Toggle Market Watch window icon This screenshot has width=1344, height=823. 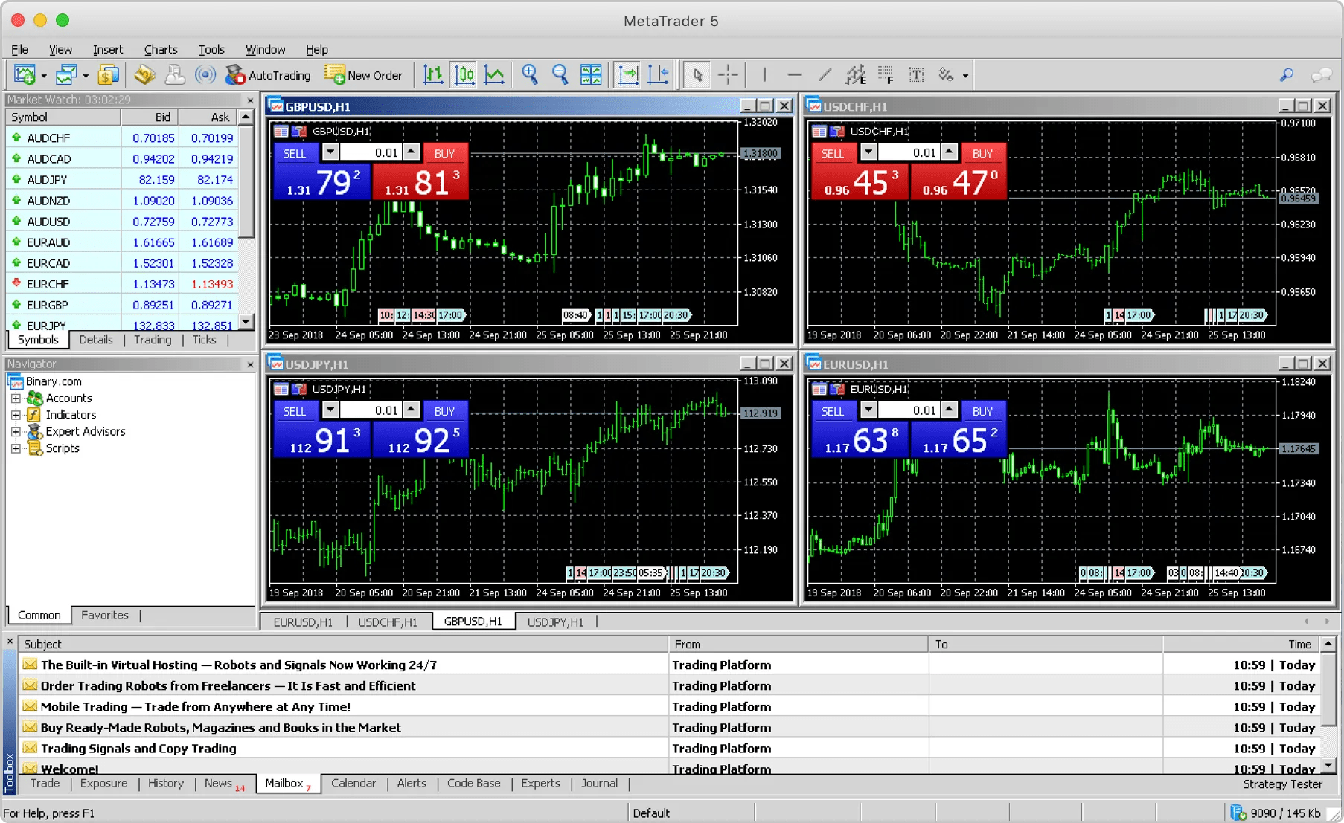point(108,75)
